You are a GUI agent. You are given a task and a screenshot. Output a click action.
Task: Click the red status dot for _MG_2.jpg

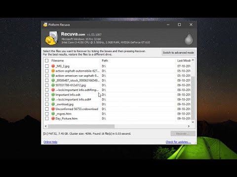[53, 66]
